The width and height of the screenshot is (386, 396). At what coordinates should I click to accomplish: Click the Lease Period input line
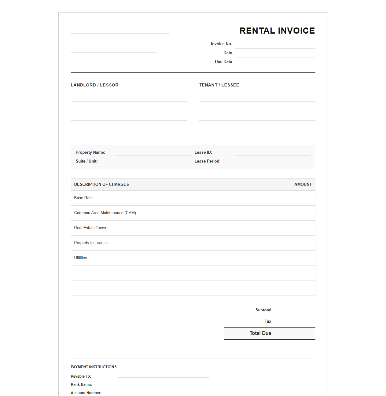(x=272, y=161)
